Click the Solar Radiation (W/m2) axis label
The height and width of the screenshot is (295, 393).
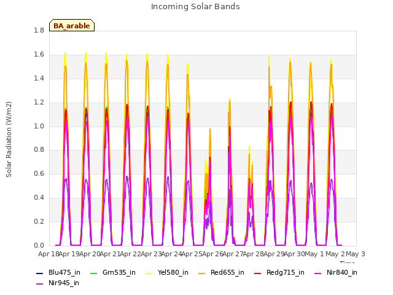pyautogui.click(x=9, y=140)
